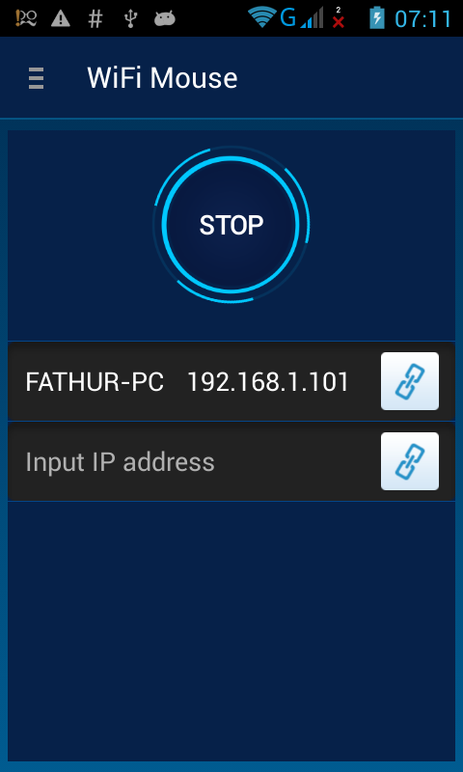Select the FATHUR-PC 192.168.1.101 entry
Viewport: 463px width, 772px height.
point(231,381)
